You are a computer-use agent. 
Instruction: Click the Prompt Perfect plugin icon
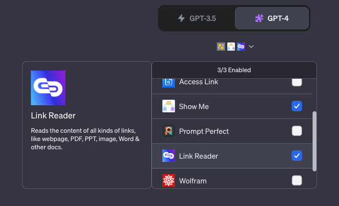168,131
